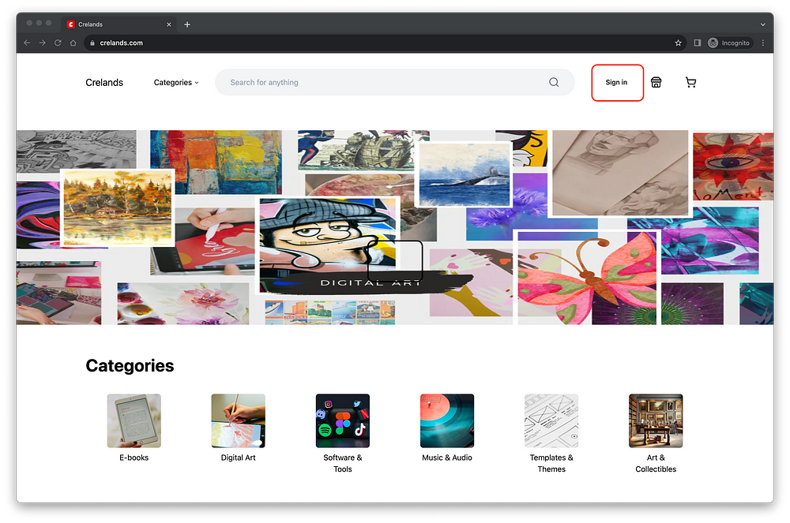Close the Crelands tab

point(169,24)
